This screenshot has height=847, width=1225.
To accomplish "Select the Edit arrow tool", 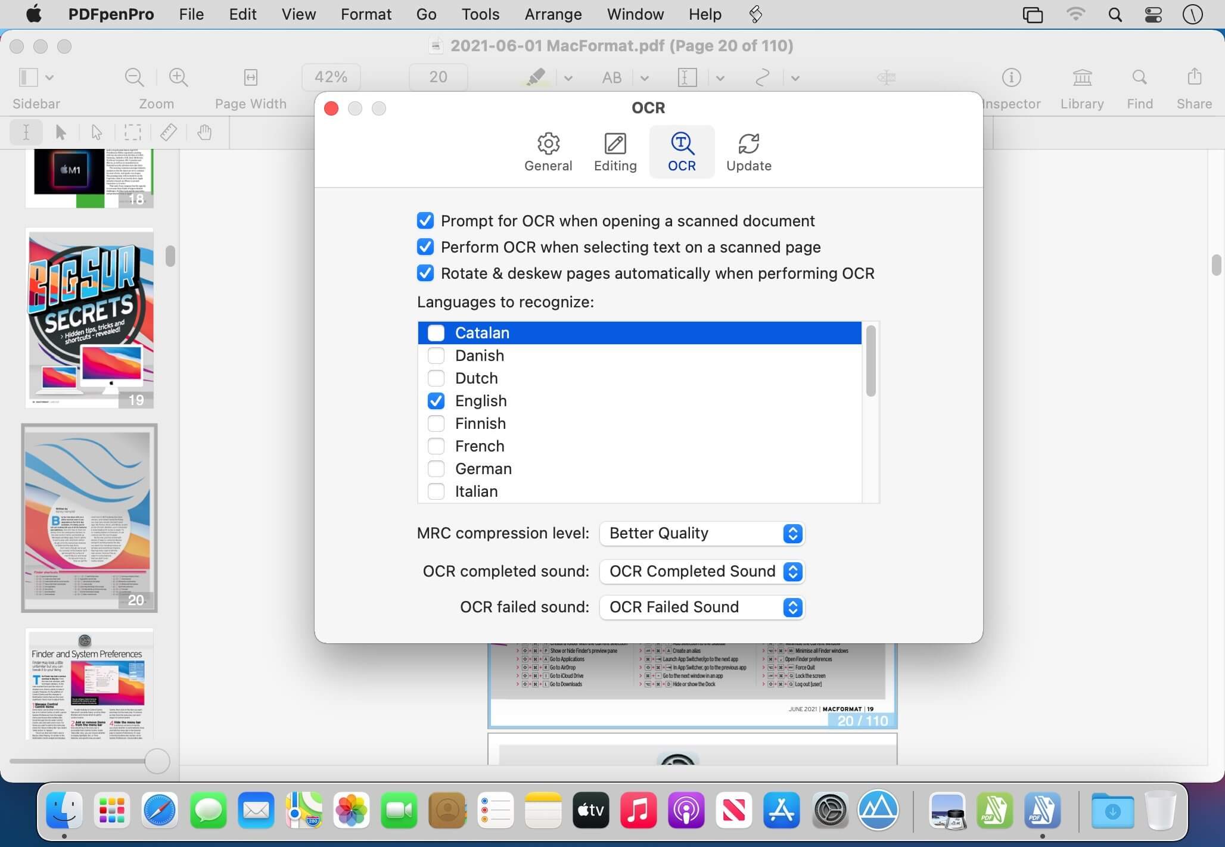I will pyautogui.click(x=61, y=132).
